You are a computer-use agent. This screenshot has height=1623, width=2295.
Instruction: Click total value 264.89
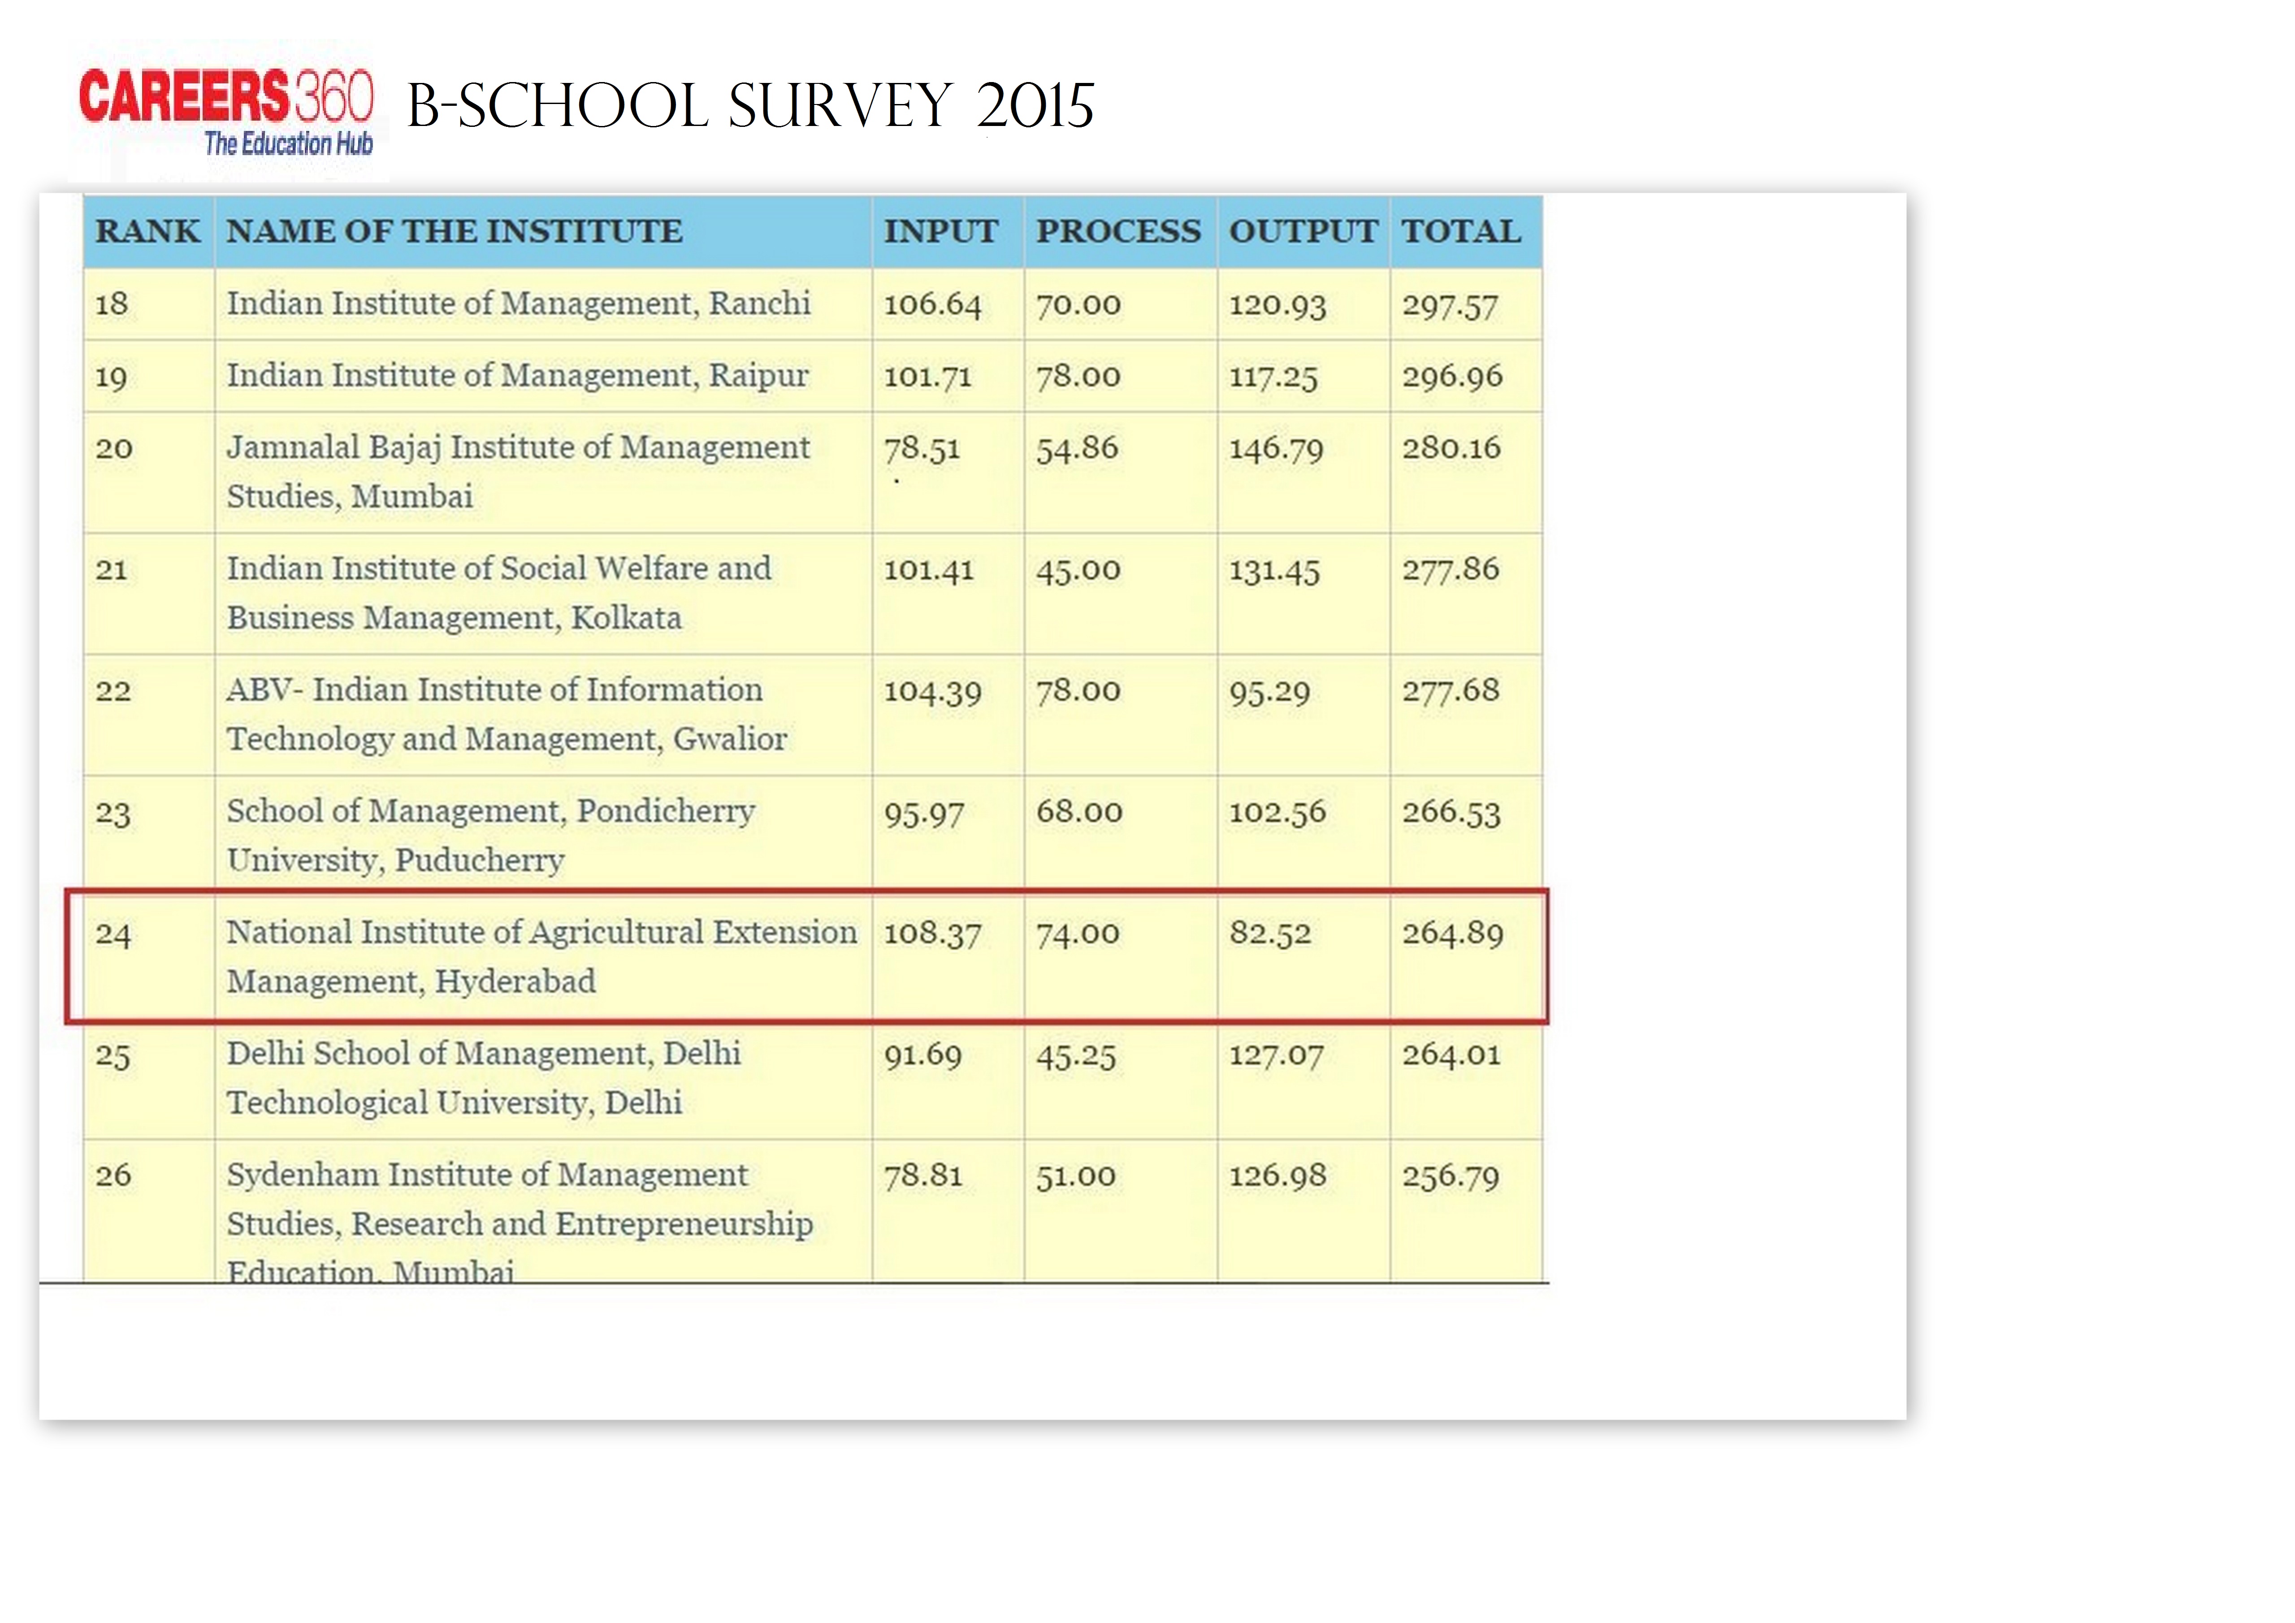[x=1452, y=934]
